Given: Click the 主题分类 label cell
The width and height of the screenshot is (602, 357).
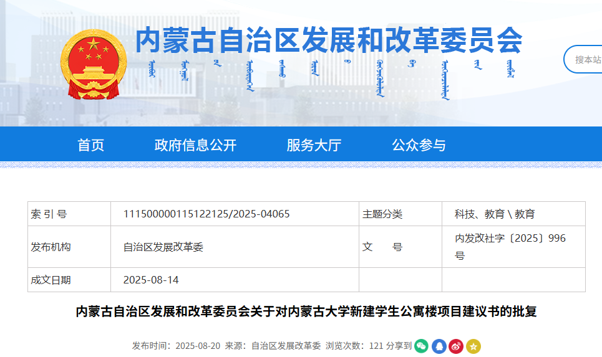Looking at the screenshot, I should pyautogui.click(x=401, y=214).
